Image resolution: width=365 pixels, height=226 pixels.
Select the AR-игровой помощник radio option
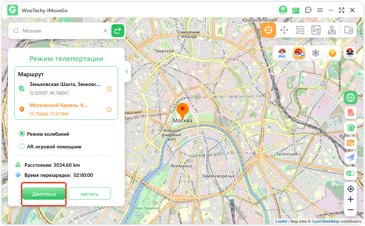[22, 147]
